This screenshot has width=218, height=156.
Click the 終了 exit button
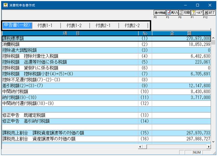(209, 12)
